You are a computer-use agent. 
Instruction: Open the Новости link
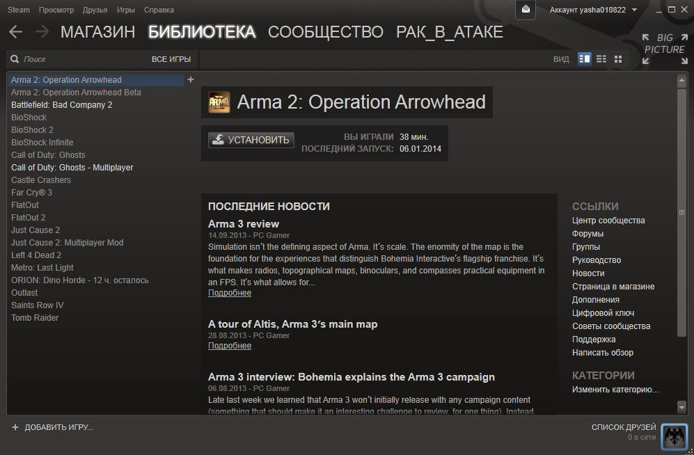click(588, 273)
